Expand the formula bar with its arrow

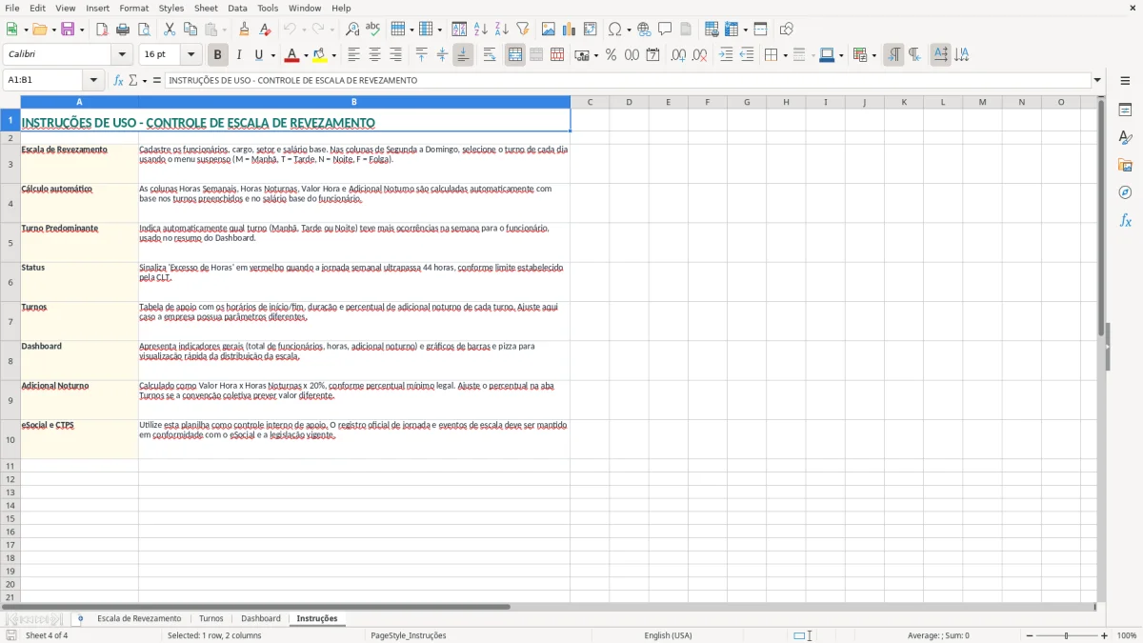(1097, 80)
